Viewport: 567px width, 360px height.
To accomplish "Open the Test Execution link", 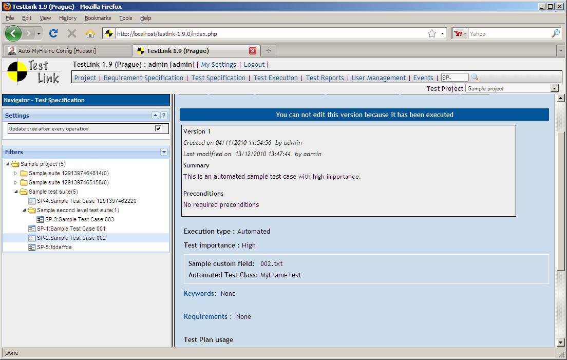I will point(275,78).
